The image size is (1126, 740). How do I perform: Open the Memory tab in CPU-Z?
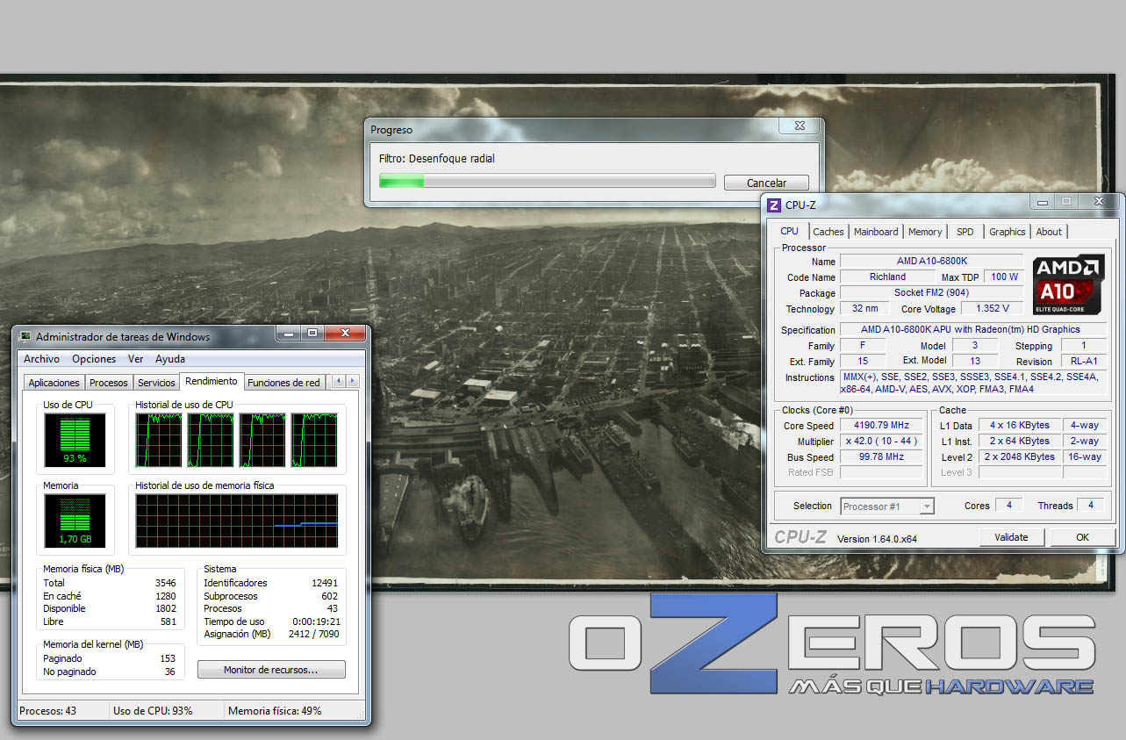click(x=925, y=232)
